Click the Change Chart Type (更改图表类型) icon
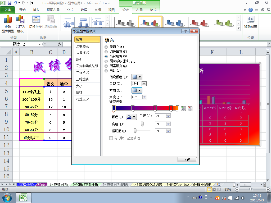 (x=8, y=24)
